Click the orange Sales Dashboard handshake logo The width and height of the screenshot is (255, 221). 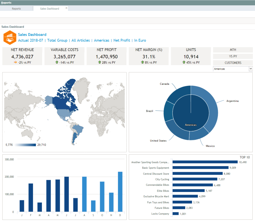(x=10, y=38)
